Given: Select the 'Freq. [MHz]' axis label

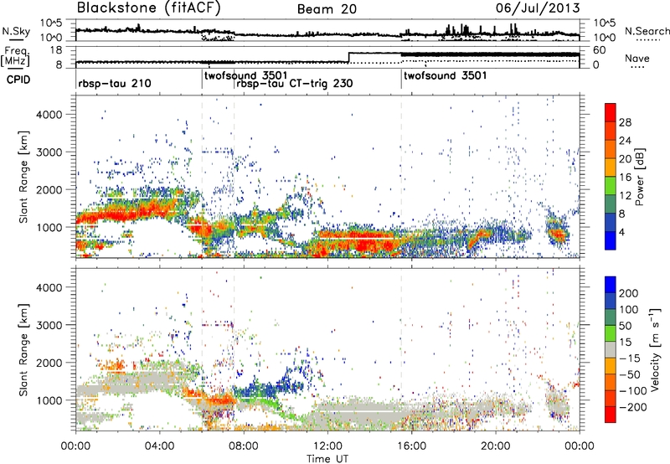Looking at the screenshot, I should coord(16,57).
